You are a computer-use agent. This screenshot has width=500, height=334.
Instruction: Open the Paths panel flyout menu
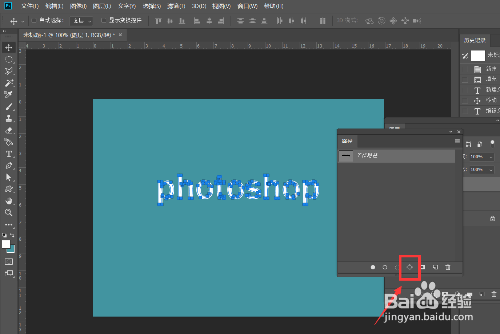coord(457,141)
